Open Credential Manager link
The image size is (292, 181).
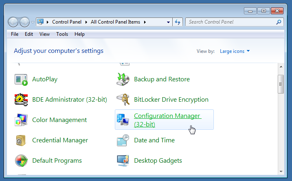pyautogui.click(x=60, y=140)
